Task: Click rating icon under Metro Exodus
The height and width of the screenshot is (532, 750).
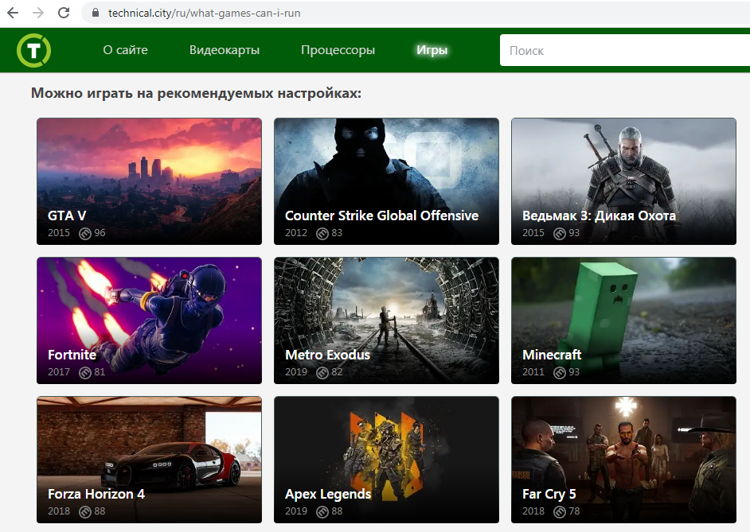Action: [x=322, y=372]
